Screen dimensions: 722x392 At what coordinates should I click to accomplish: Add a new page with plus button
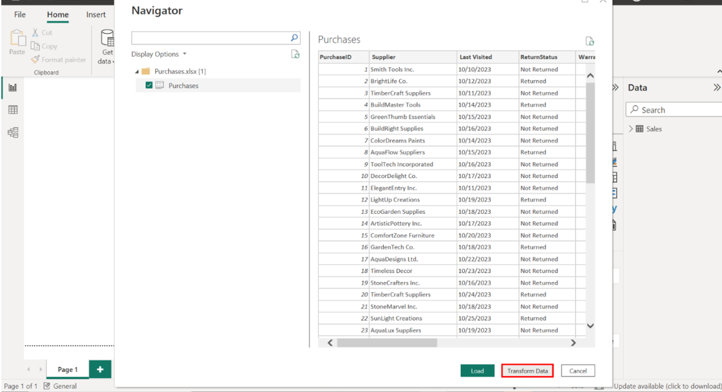[x=99, y=369]
